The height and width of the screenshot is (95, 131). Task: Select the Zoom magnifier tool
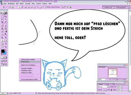click(x=6, y=47)
